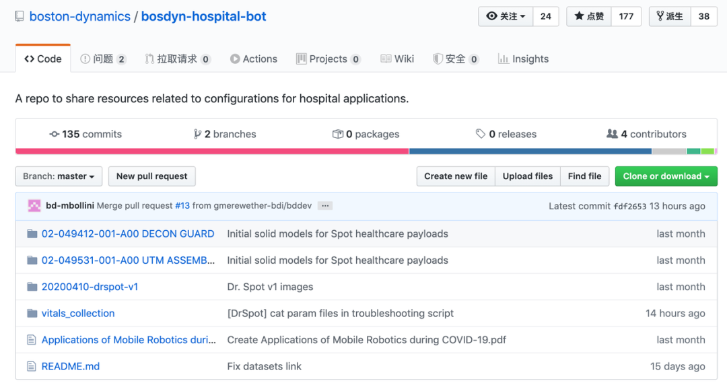Viewport: 727px width, 387px height.
Task: Fork the repo with 派生 button
Action: click(669, 16)
